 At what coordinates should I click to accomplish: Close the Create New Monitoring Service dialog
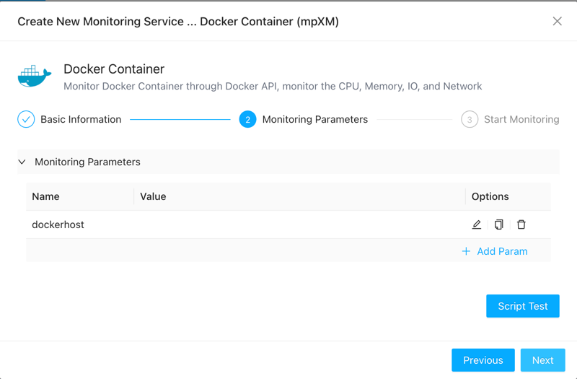point(557,21)
